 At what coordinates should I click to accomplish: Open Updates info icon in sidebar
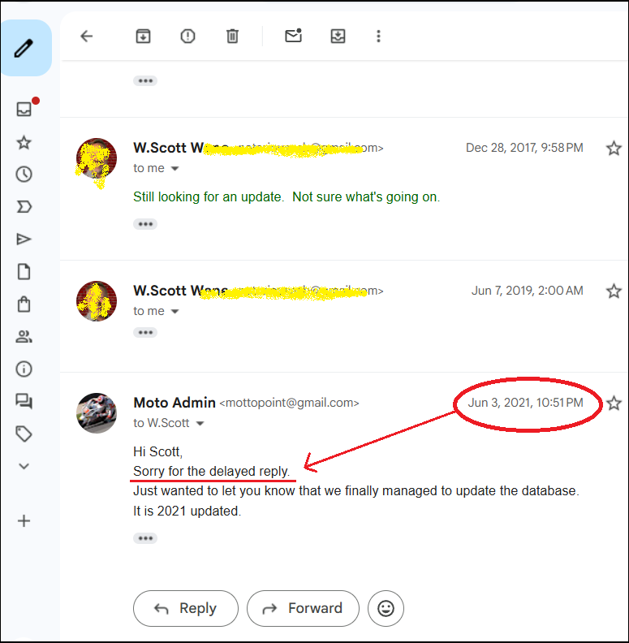pos(24,369)
